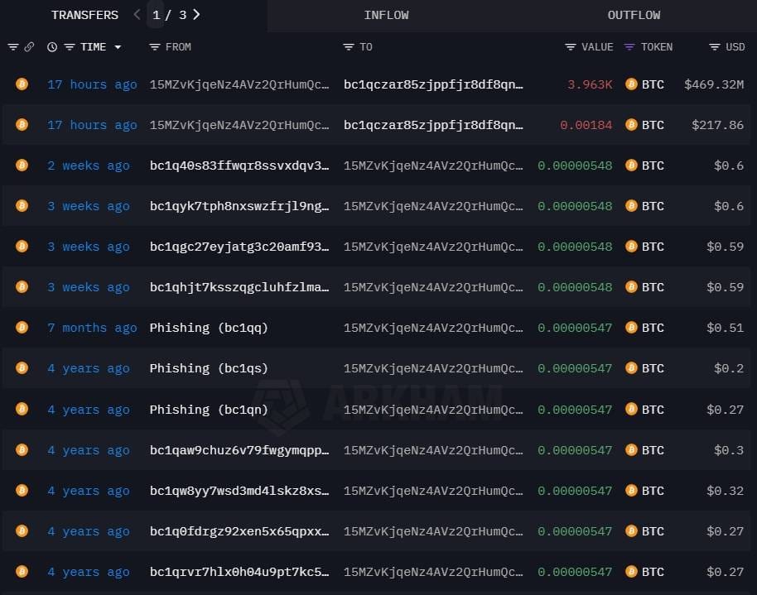Screen dimensions: 757x595
Task: Toggle TIME sort order dropdown arrow
Action: (118, 47)
